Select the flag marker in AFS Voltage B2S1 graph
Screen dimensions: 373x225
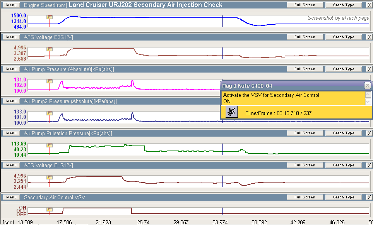point(50,49)
